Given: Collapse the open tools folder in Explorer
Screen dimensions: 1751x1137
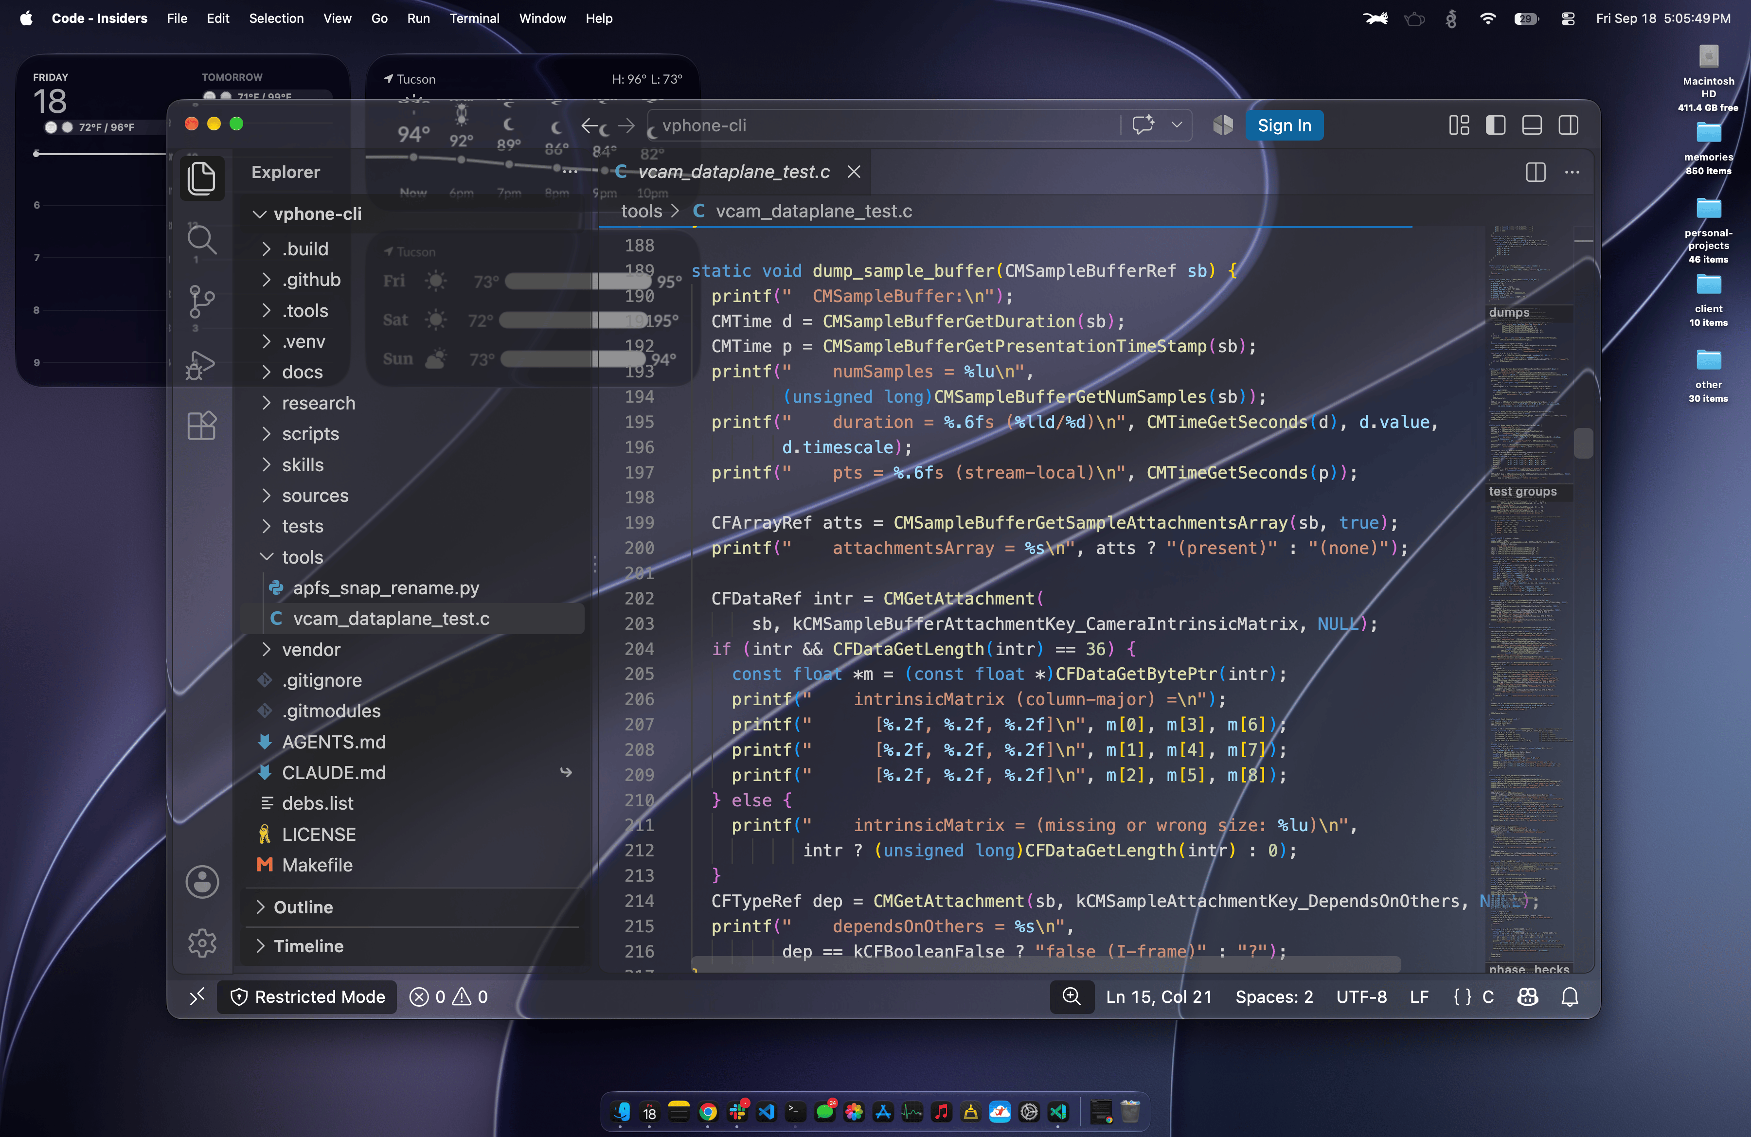Looking at the screenshot, I should click(x=267, y=557).
